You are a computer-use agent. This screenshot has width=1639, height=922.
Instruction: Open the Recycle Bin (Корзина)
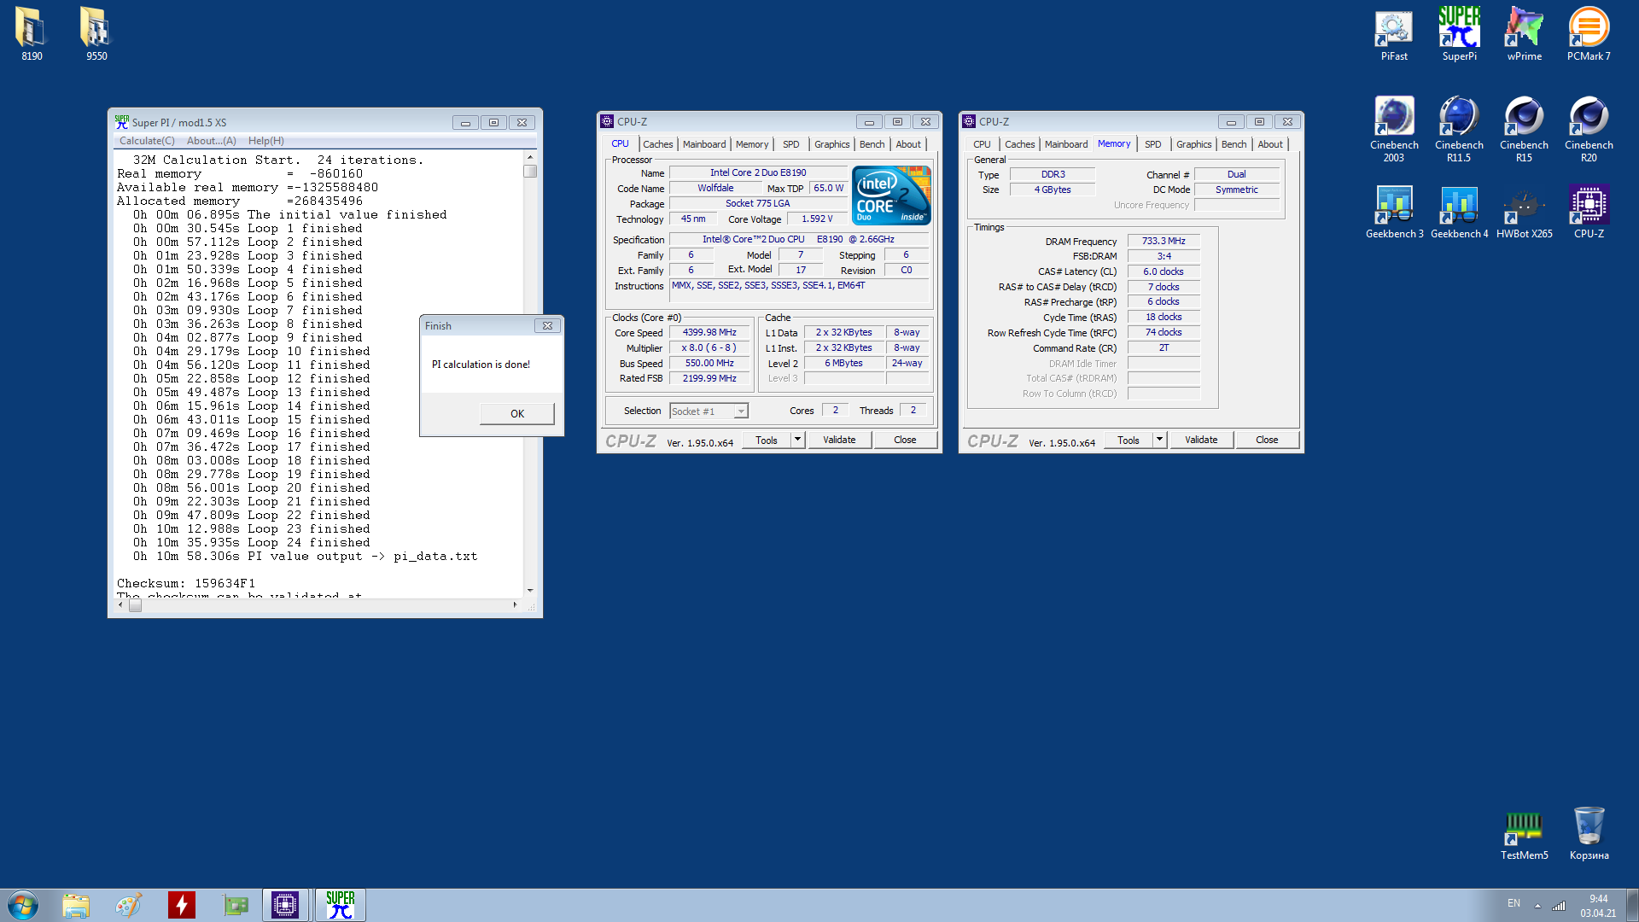coord(1589,833)
